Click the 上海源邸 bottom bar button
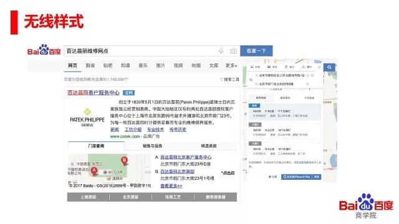399x224 pixels. click(x=89, y=197)
